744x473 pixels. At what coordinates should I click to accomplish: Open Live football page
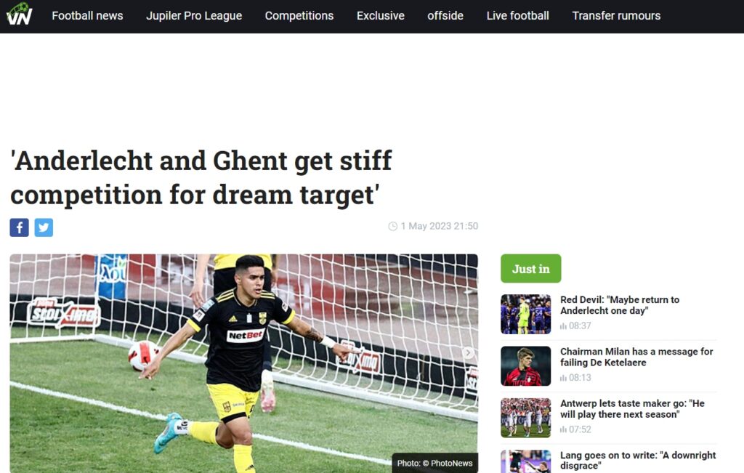(x=517, y=16)
